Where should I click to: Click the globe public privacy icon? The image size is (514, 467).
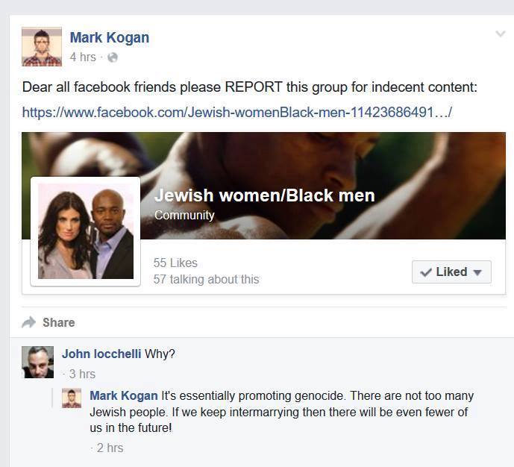tap(113, 57)
